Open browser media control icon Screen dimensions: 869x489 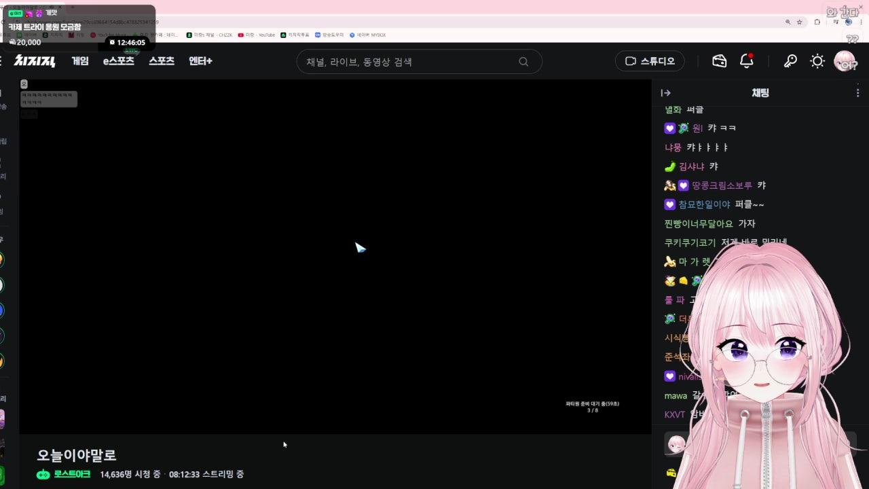pyautogui.click(x=835, y=22)
